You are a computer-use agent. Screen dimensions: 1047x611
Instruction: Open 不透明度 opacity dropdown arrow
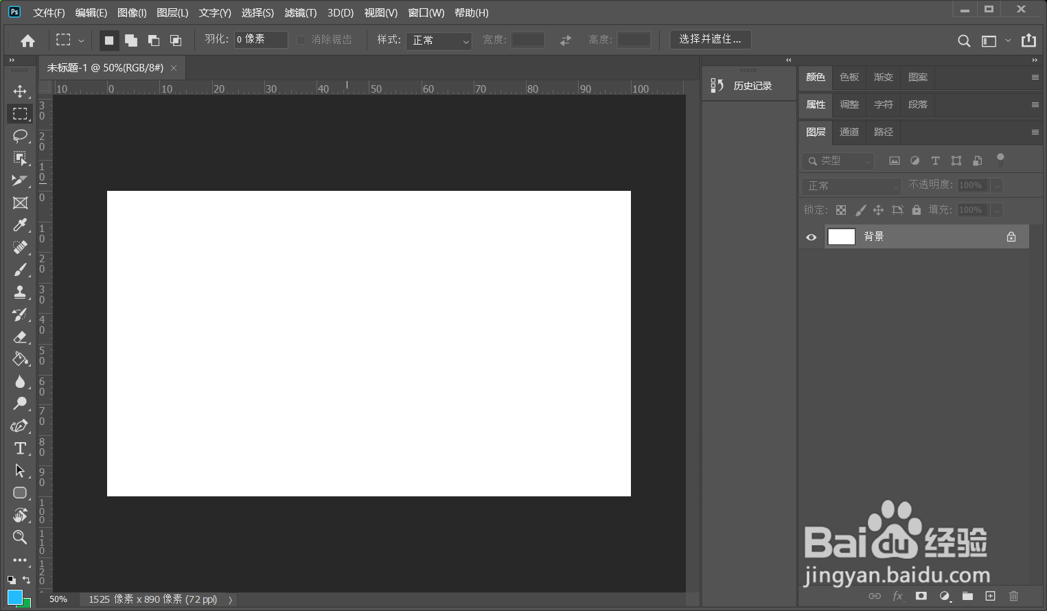pyautogui.click(x=997, y=185)
